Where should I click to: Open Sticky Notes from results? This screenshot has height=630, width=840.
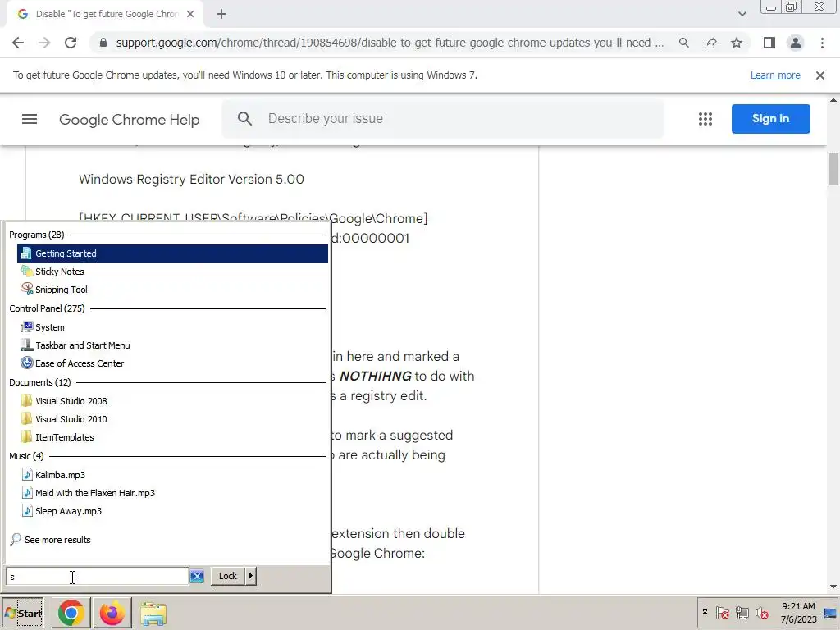point(172,272)
